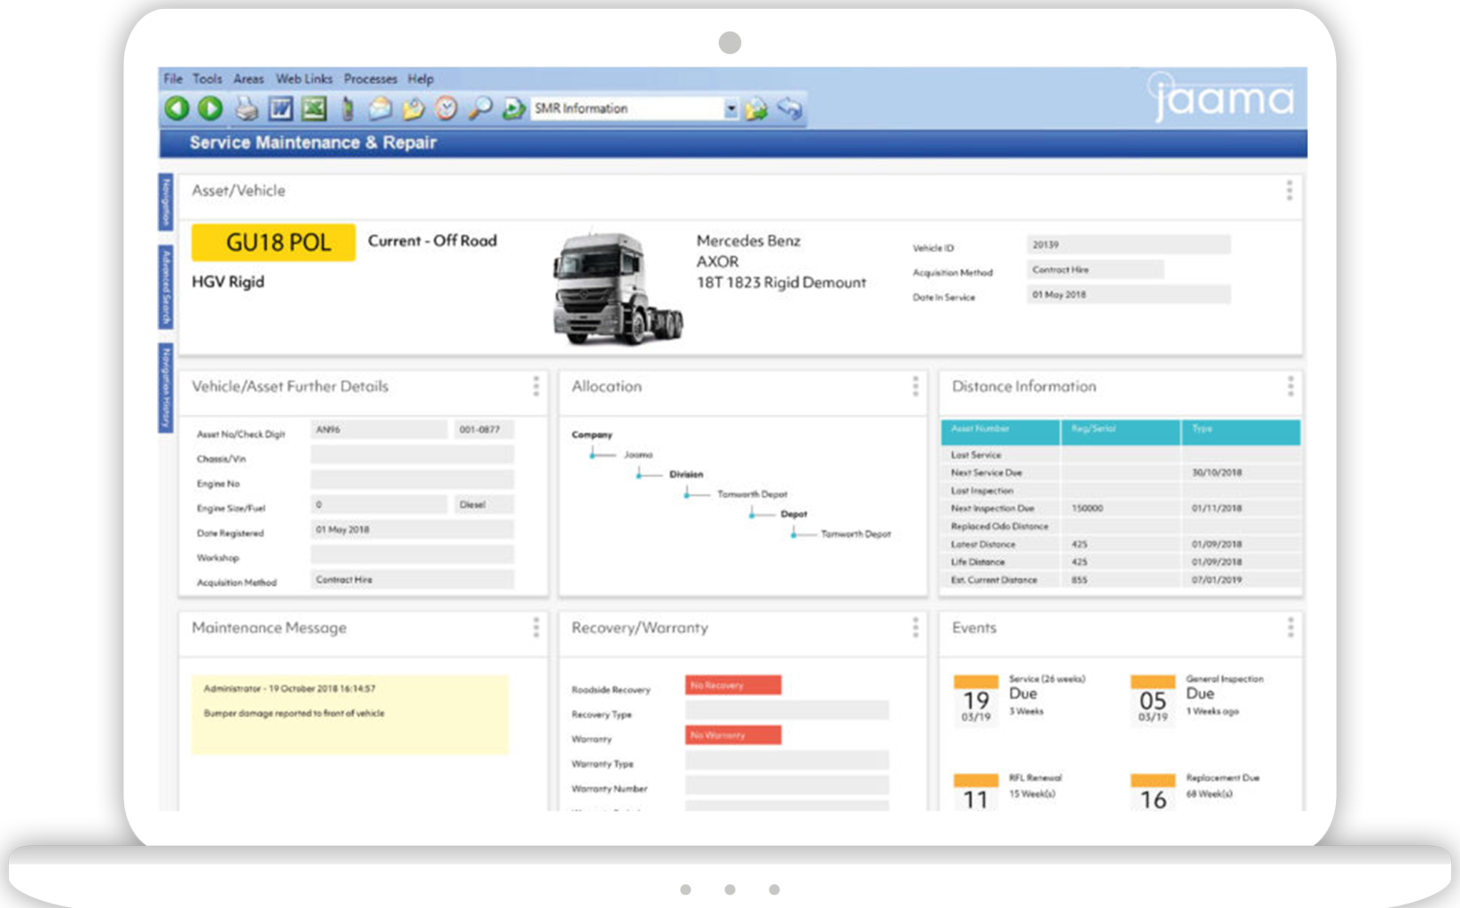Image resolution: width=1460 pixels, height=908 pixels.
Task: Select the Jaama company tree node
Action: click(638, 455)
